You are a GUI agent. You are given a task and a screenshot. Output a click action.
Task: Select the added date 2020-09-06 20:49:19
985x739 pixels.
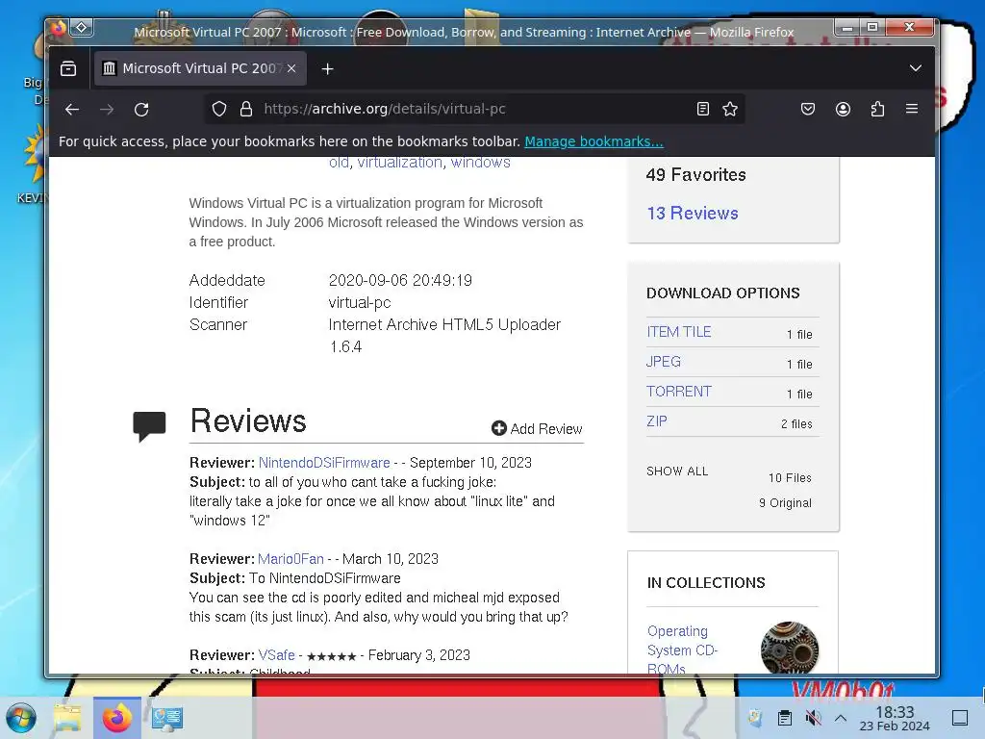click(400, 280)
